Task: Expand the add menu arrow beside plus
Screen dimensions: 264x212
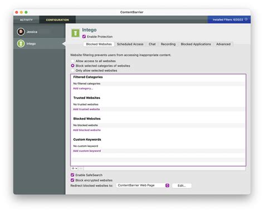Action: pos(76,169)
